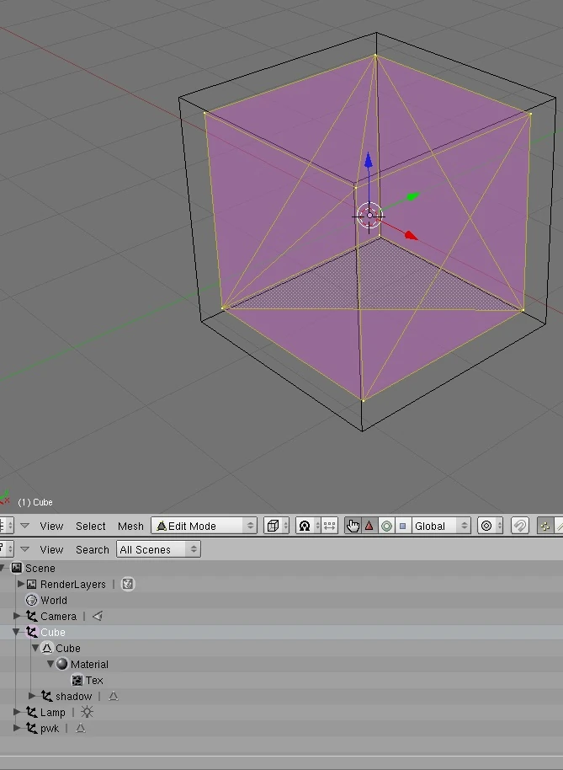Select the Scene label in outliner
The width and height of the screenshot is (563, 770).
pyautogui.click(x=40, y=568)
